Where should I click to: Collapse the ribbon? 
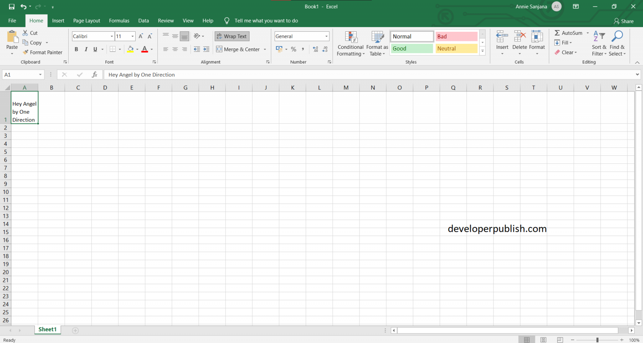click(x=637, y=62)
